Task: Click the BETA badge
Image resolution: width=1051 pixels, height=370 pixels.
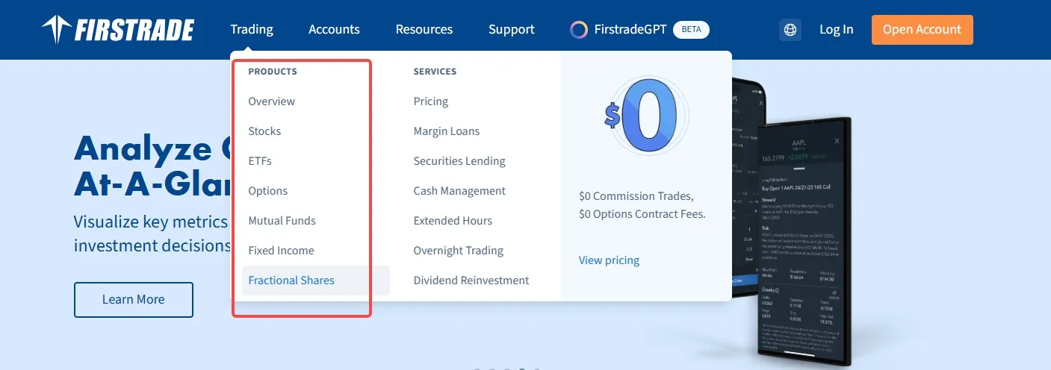Action: click(x=691, y=30)
